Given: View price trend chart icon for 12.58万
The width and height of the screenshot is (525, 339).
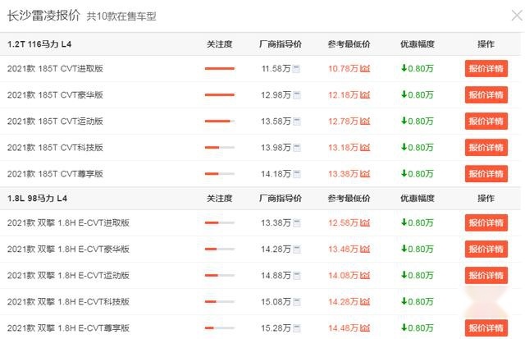Looking at the screenshot, I should click(365, 222).
